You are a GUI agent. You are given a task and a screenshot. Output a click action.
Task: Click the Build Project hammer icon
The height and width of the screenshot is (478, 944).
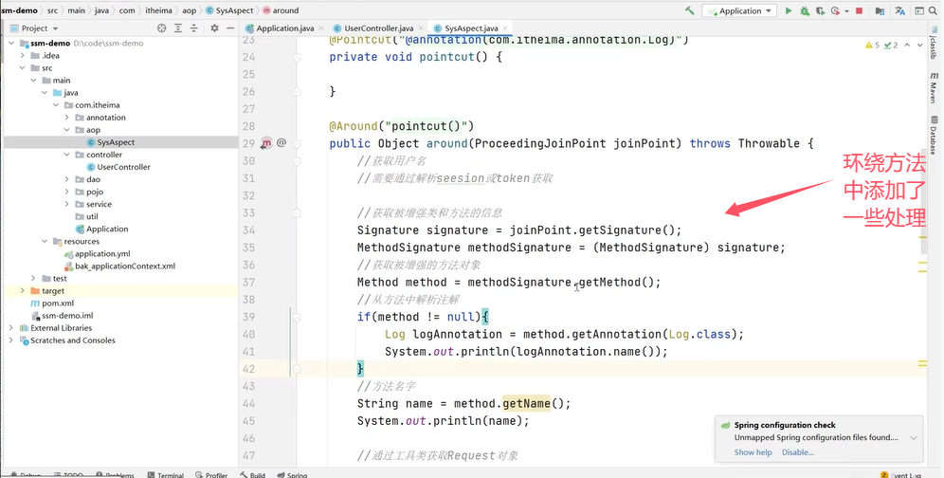pos(689,10)
